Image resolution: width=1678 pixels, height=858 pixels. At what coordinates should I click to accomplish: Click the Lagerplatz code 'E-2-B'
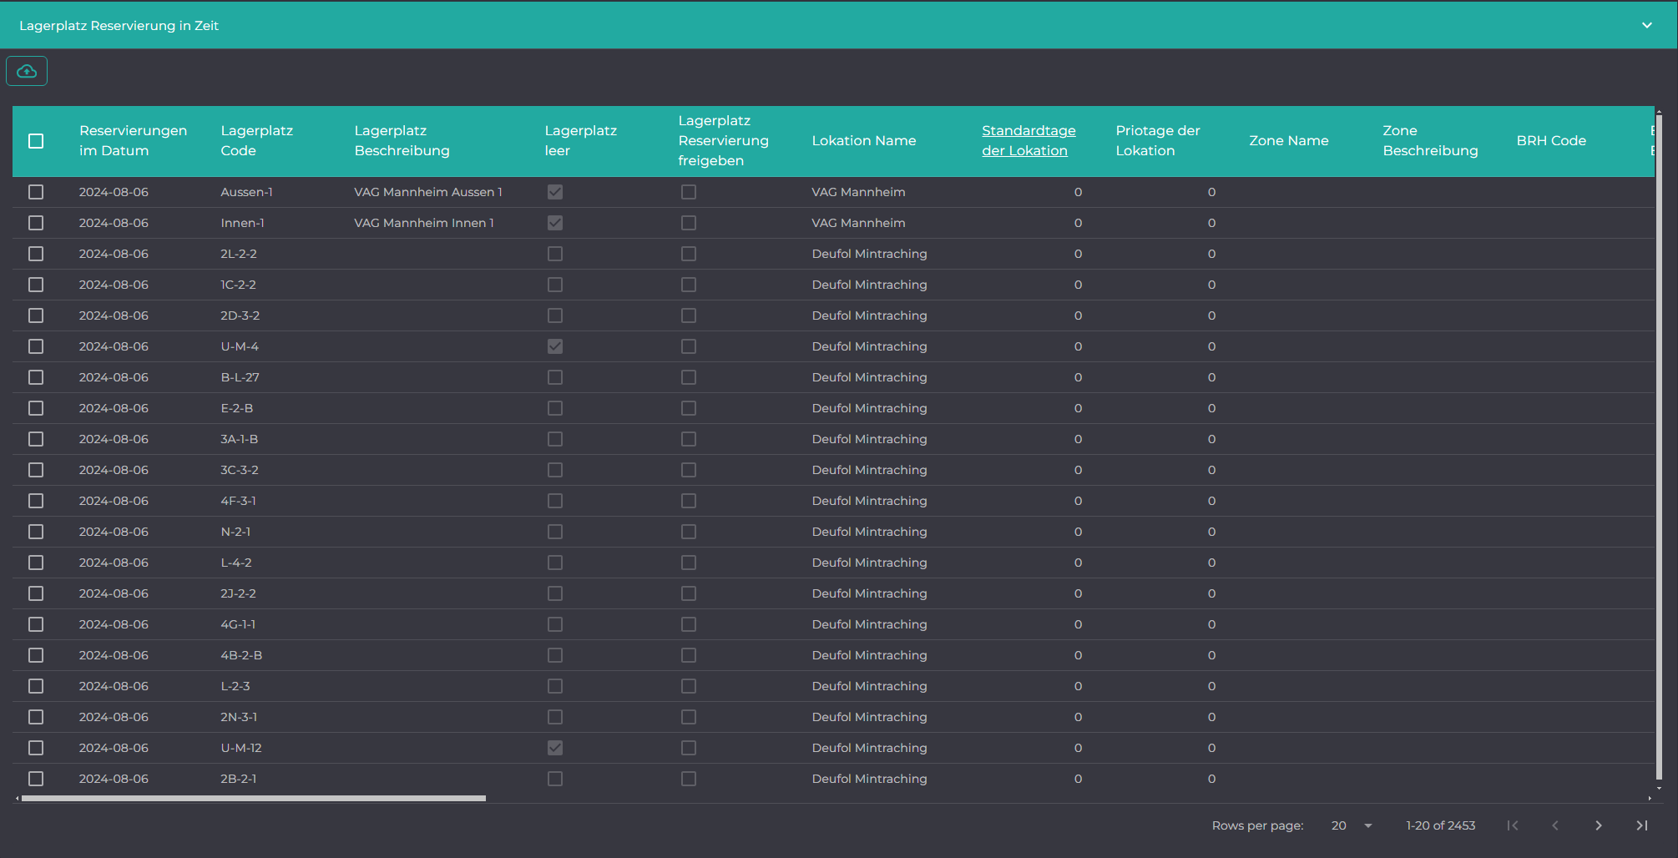click(237, 408)
